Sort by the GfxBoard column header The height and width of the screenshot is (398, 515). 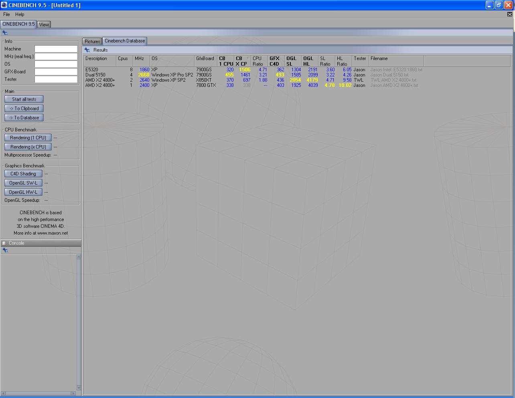point(206,61)
